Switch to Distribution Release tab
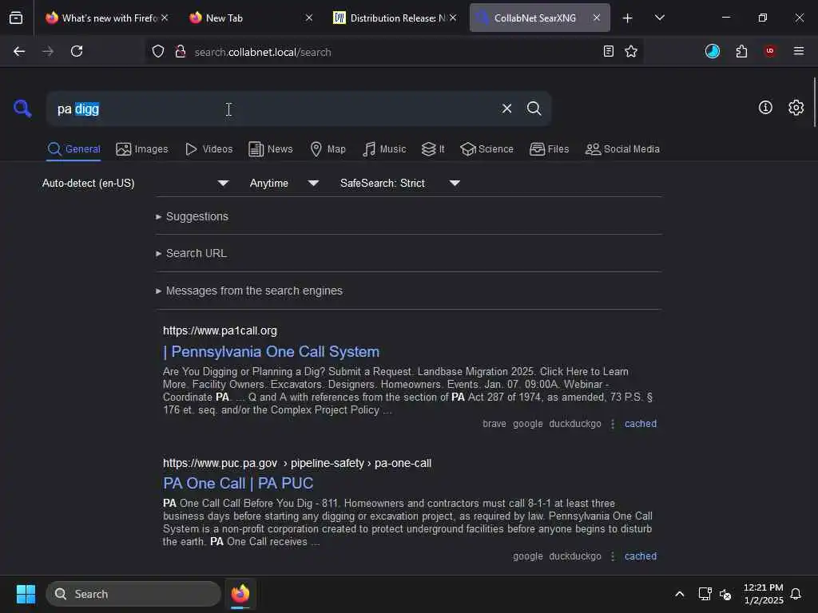 click(x=395, y=18)
